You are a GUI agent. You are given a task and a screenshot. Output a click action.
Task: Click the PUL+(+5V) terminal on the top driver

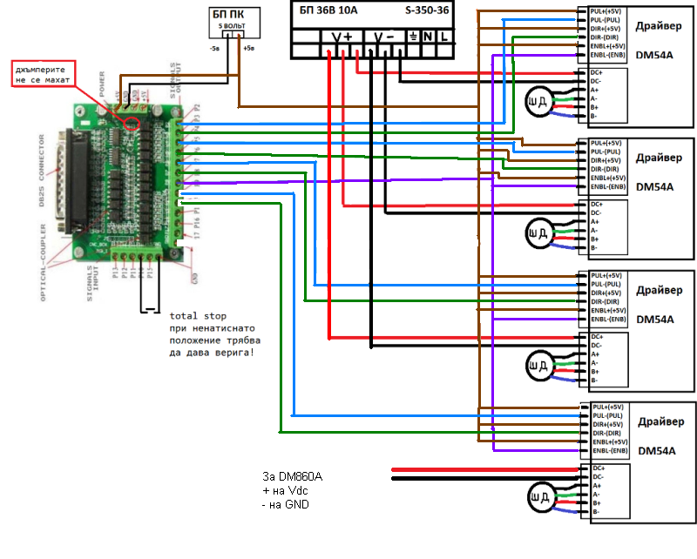tap(606, 10)
